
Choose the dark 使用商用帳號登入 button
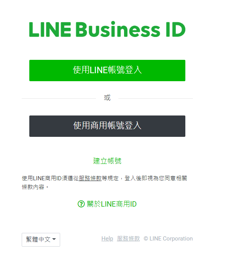click(107, 126)
